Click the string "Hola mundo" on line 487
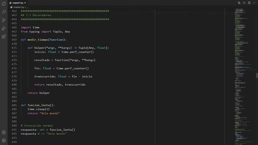This screenshot has width=258, height=145. (x=50, y=113)
